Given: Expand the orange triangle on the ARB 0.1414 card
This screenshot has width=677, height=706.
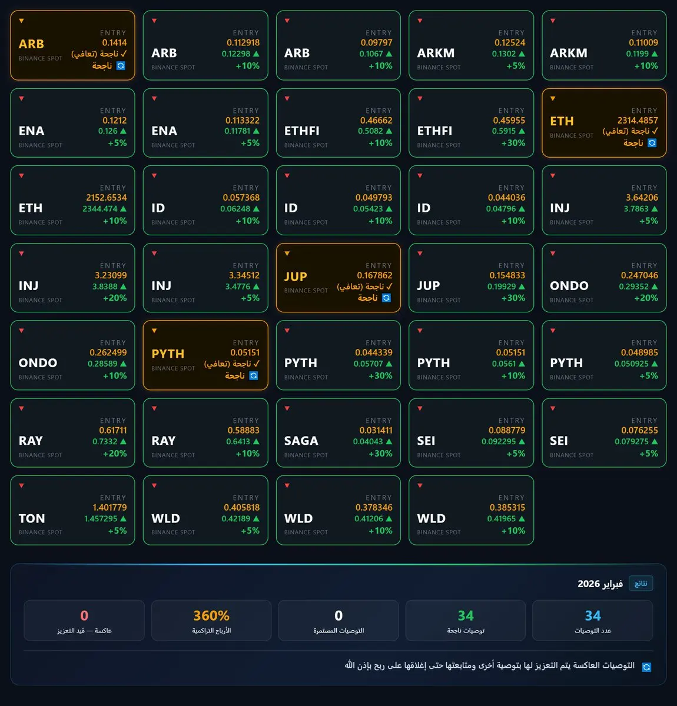Looking at the screenshot, I should click(x=22, y=21).
